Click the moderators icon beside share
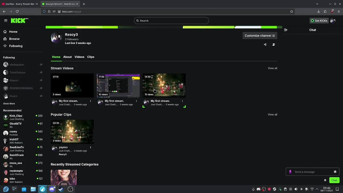The image size is (343, 193). (x=274, y=44)
